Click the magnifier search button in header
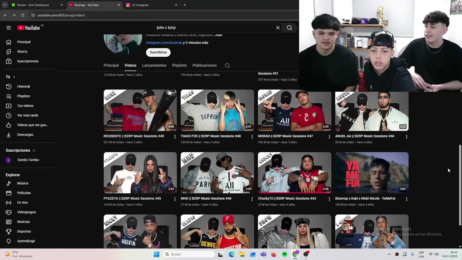The image size is (462, 260). coord(289,28)
